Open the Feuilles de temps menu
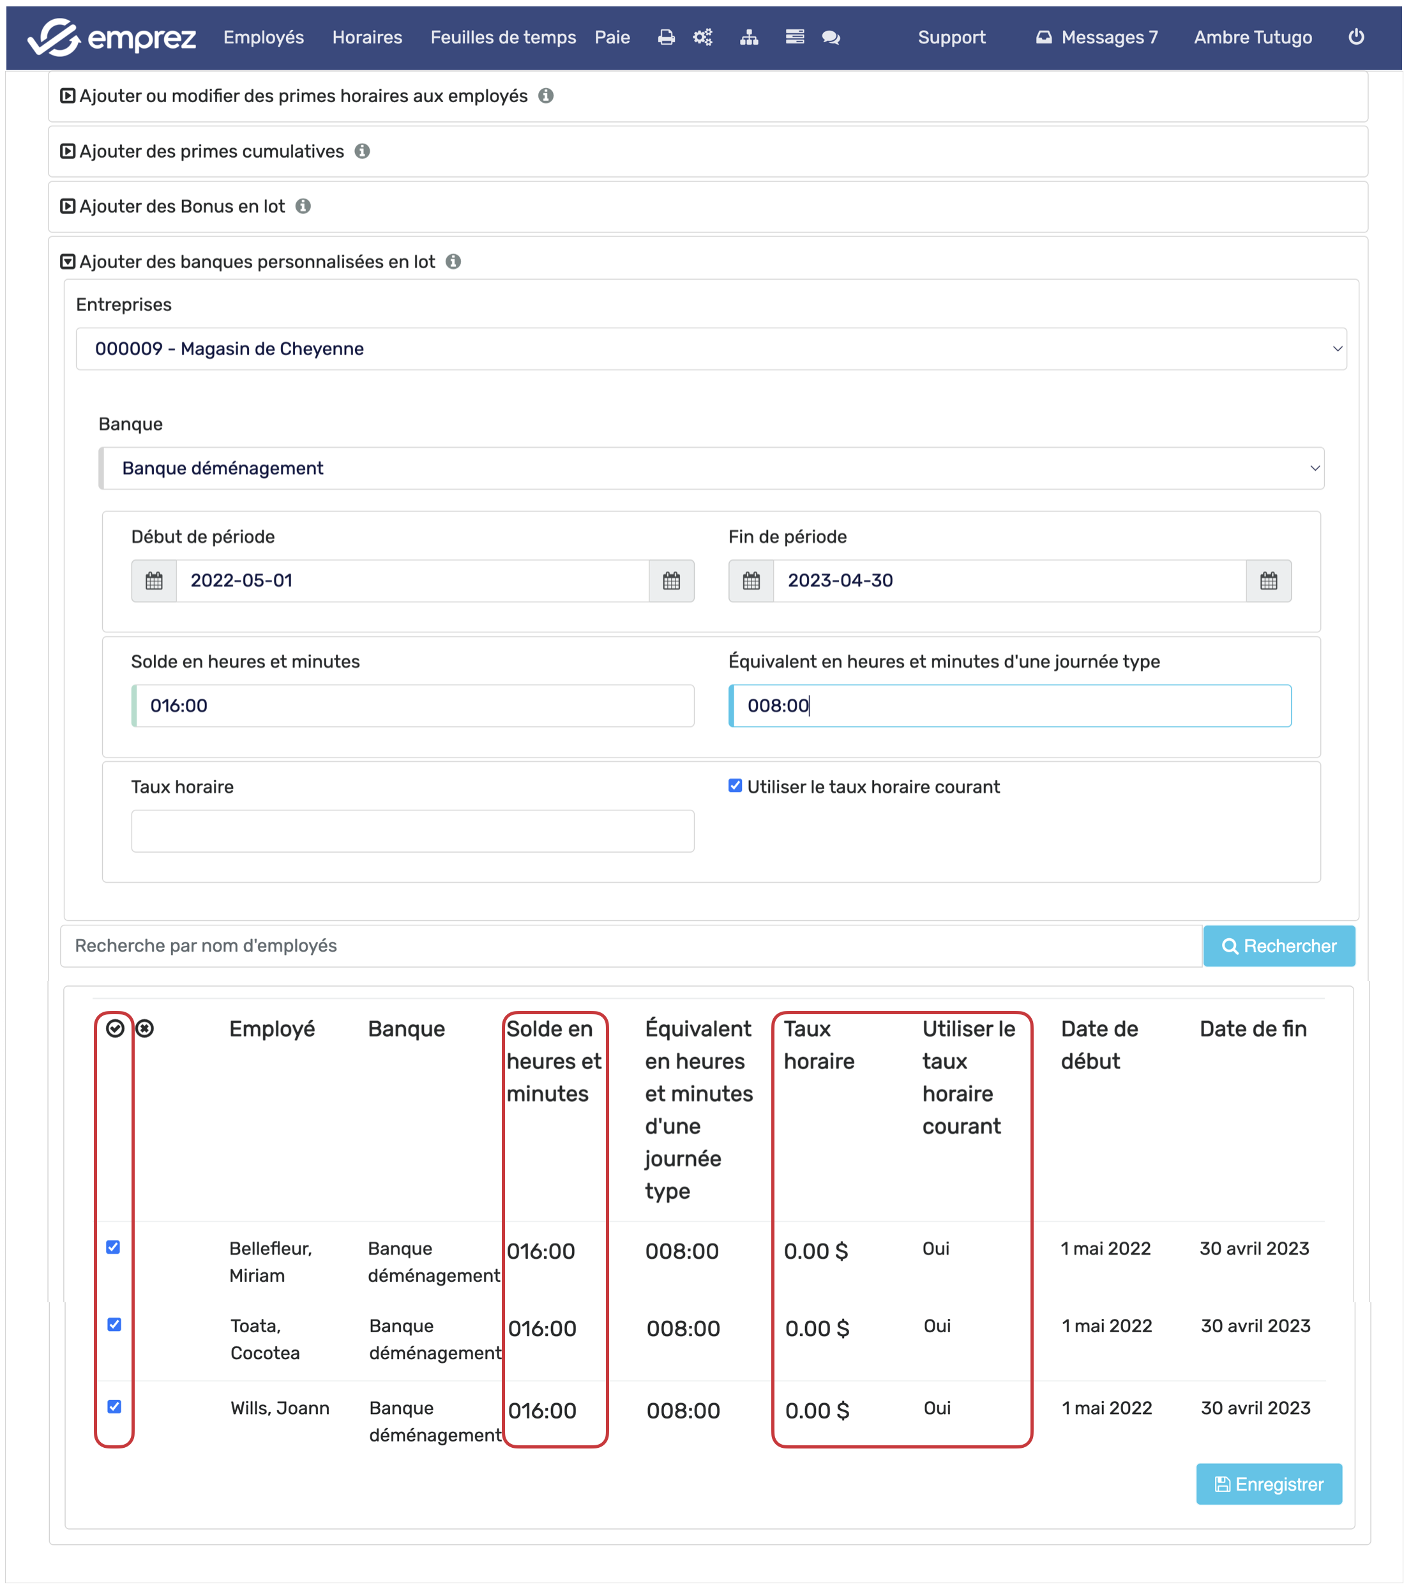Image resolution: width=1411 pixels, height=1589 pixels. (x=502, y=37)
